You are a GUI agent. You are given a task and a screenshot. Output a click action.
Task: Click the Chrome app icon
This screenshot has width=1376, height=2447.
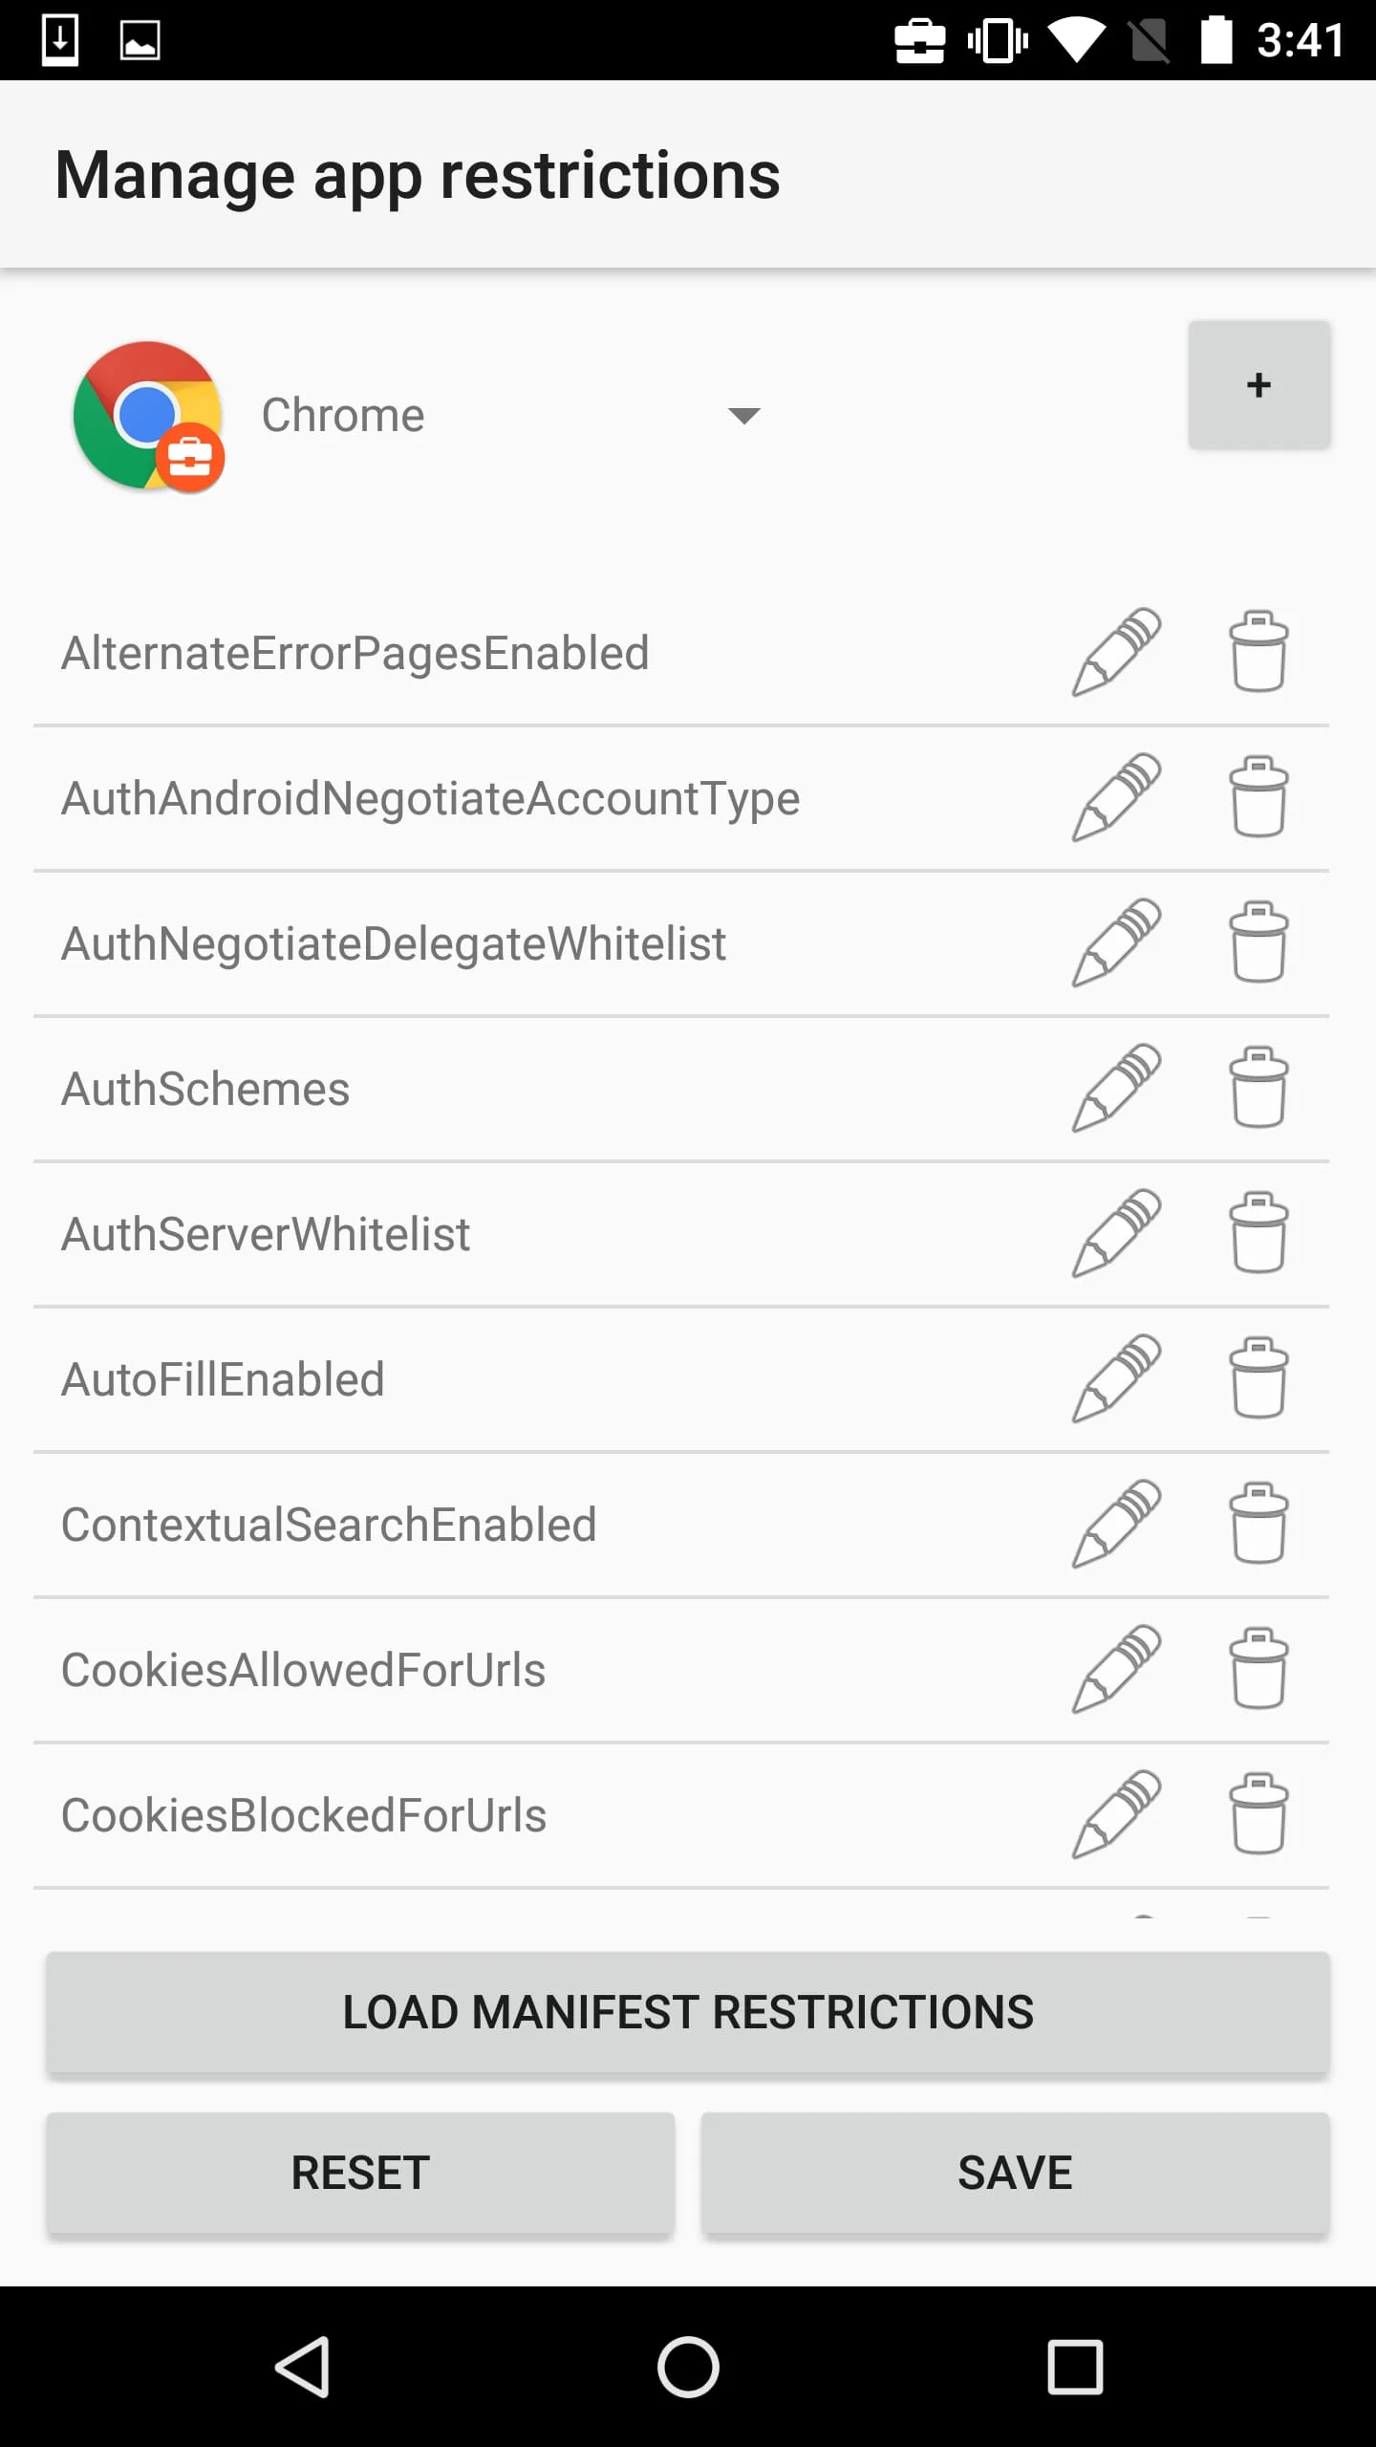(149, 416)
